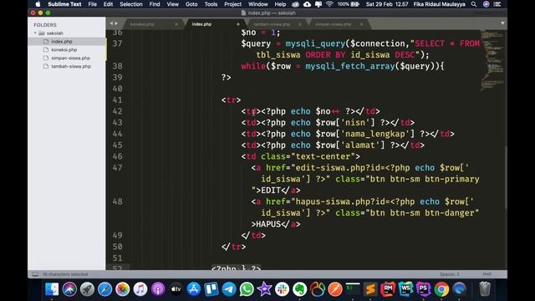Change indentation via Spaces status item
535x301 pixels.
[x=450, y=274]
